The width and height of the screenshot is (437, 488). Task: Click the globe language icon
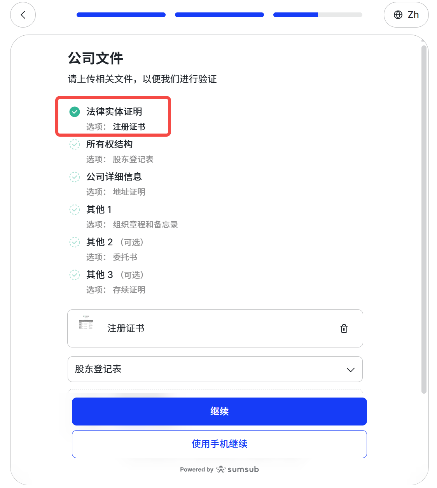click(x=398, y=15)
